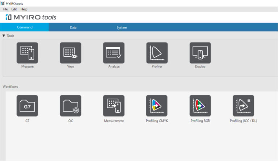The width and height of the screenshot is (278, 161).
Task: Select the Profiling CMYK workflow
Action: click(157, 106)
